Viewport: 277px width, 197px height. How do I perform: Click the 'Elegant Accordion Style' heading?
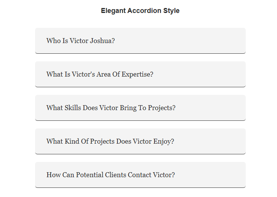tap(140, 11)
